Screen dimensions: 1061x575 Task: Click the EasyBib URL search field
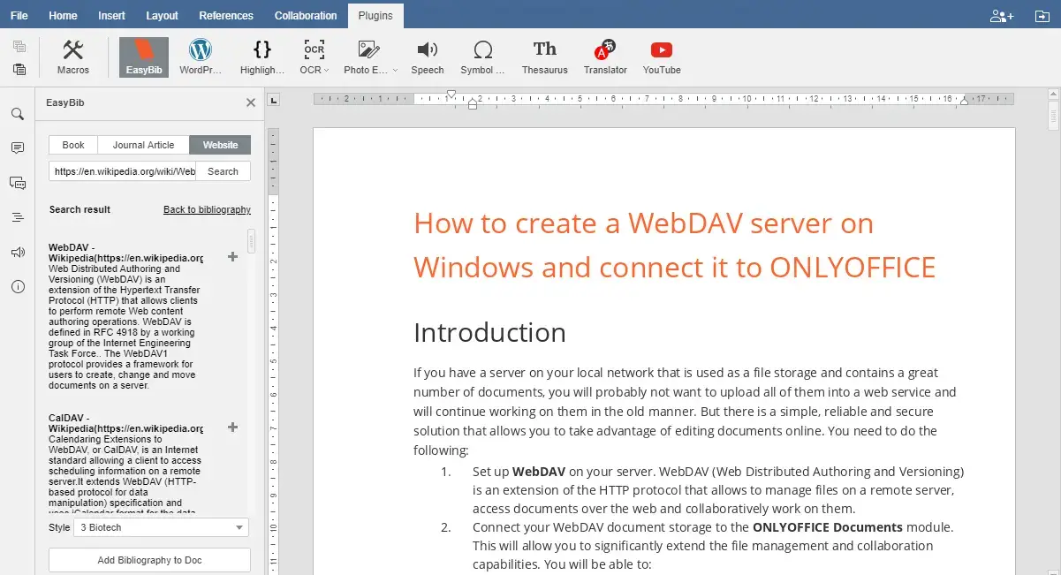tap(122, 171)
